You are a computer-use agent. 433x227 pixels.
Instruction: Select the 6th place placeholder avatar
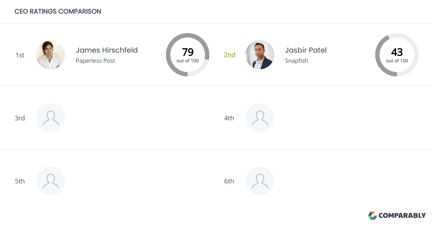point(260,181)
